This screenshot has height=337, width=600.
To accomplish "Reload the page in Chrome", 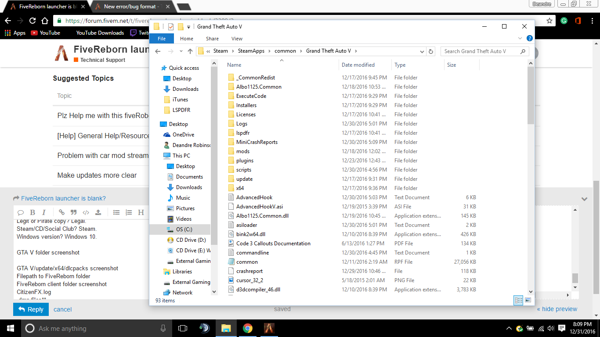I will coord(33,21).
